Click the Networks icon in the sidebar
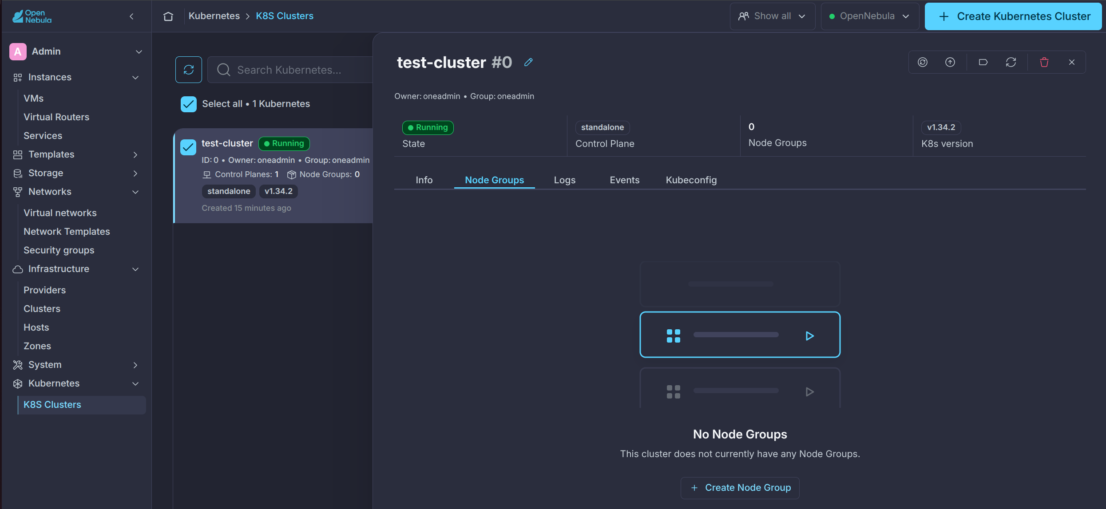 18,192
